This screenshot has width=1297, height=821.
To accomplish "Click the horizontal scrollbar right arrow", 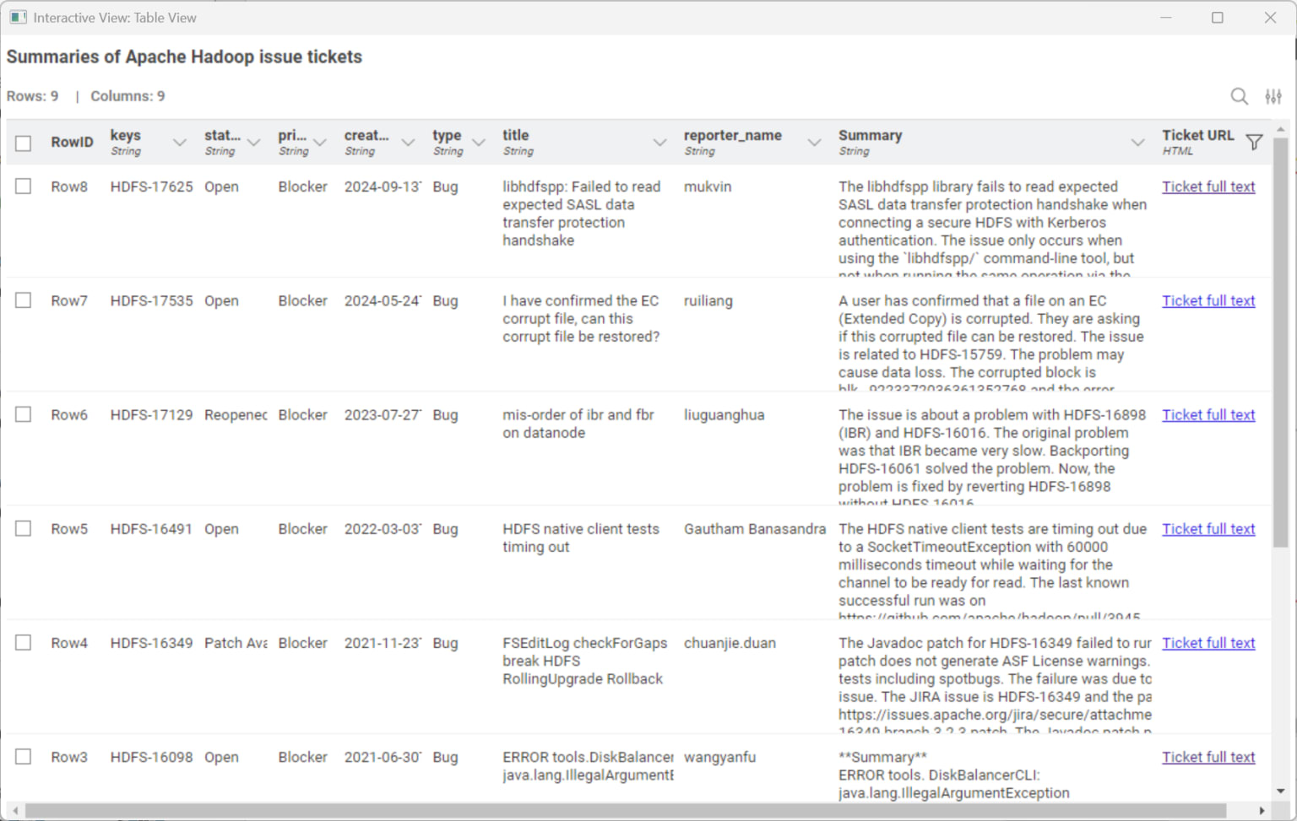I will pos(1262,811).
